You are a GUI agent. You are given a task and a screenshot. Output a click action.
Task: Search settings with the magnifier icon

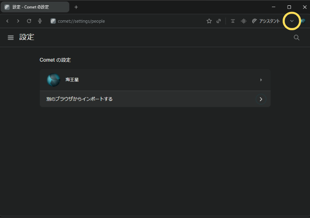296,38
